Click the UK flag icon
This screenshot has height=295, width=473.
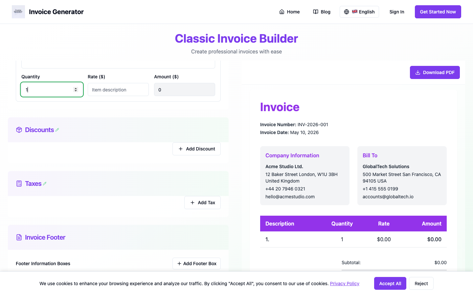point(355,11)
